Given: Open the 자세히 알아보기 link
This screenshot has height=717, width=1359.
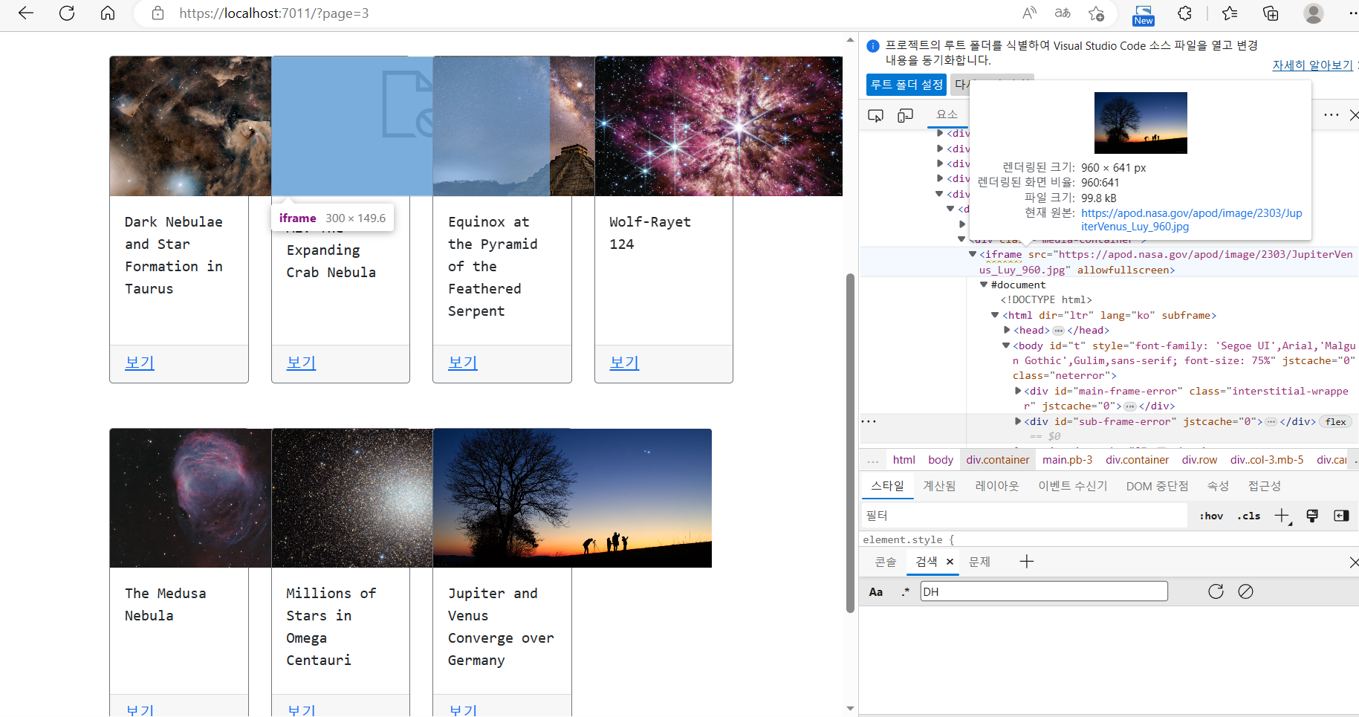Looking at the screenshot, I should pyautogui.click(x=1312, y=65).
